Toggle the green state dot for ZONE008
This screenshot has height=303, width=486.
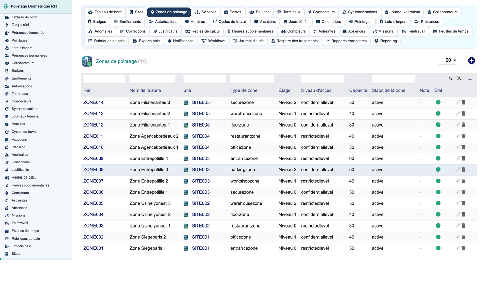tap(438, 169)
